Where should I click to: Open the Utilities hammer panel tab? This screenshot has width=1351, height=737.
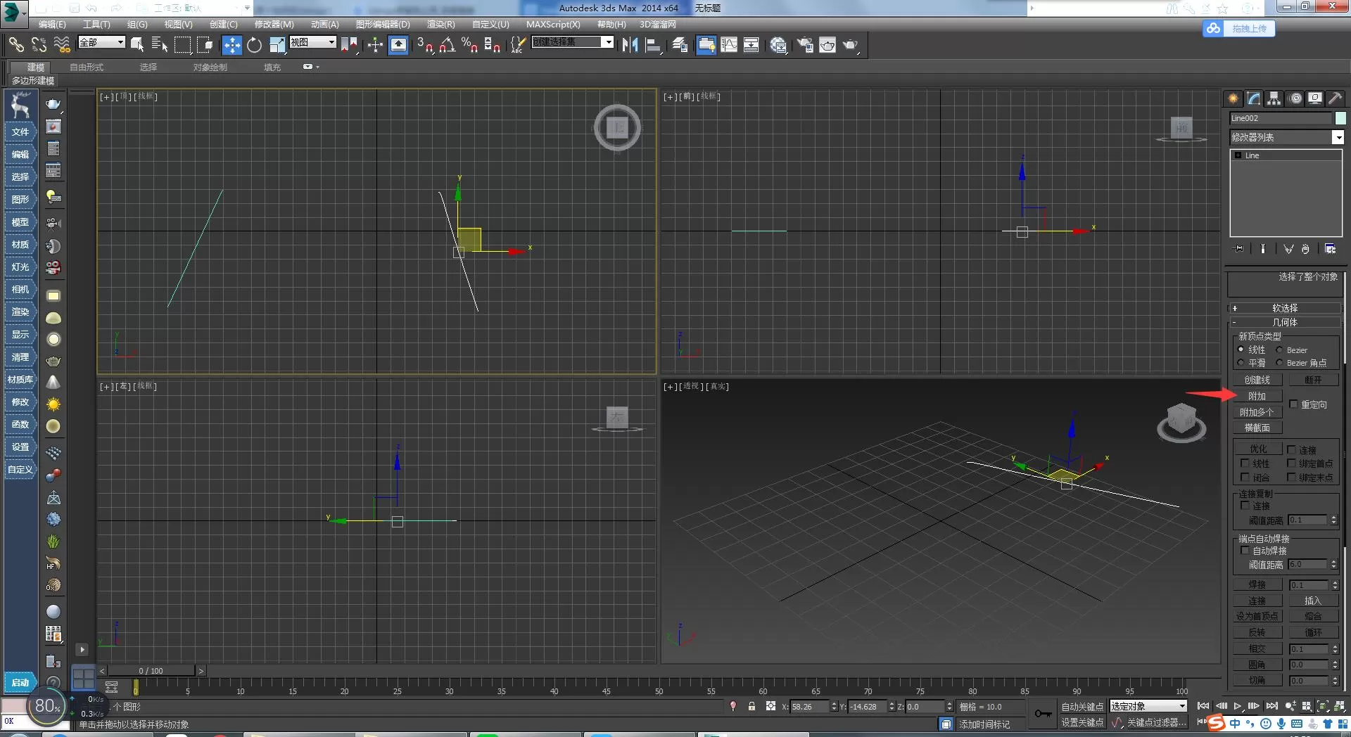(1335, 98)
